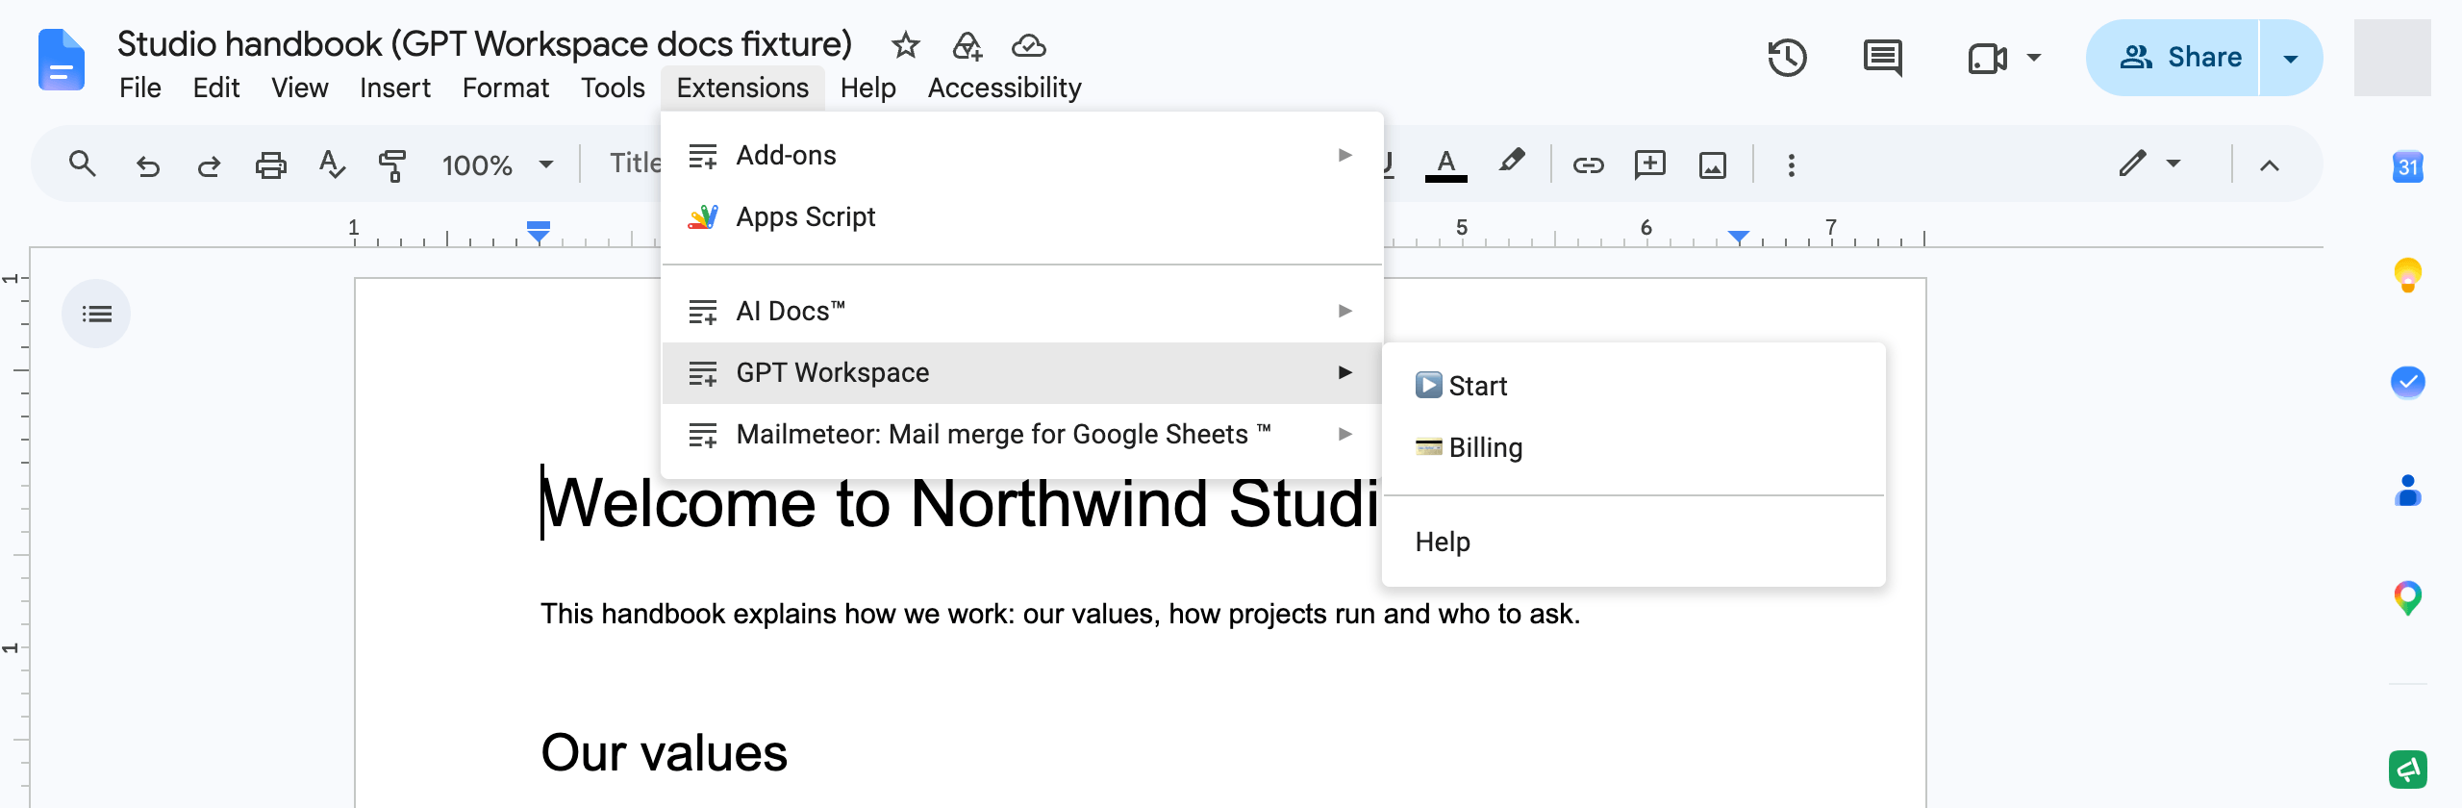
Task: Open the comments panel icon
Action: [1882, 58]
